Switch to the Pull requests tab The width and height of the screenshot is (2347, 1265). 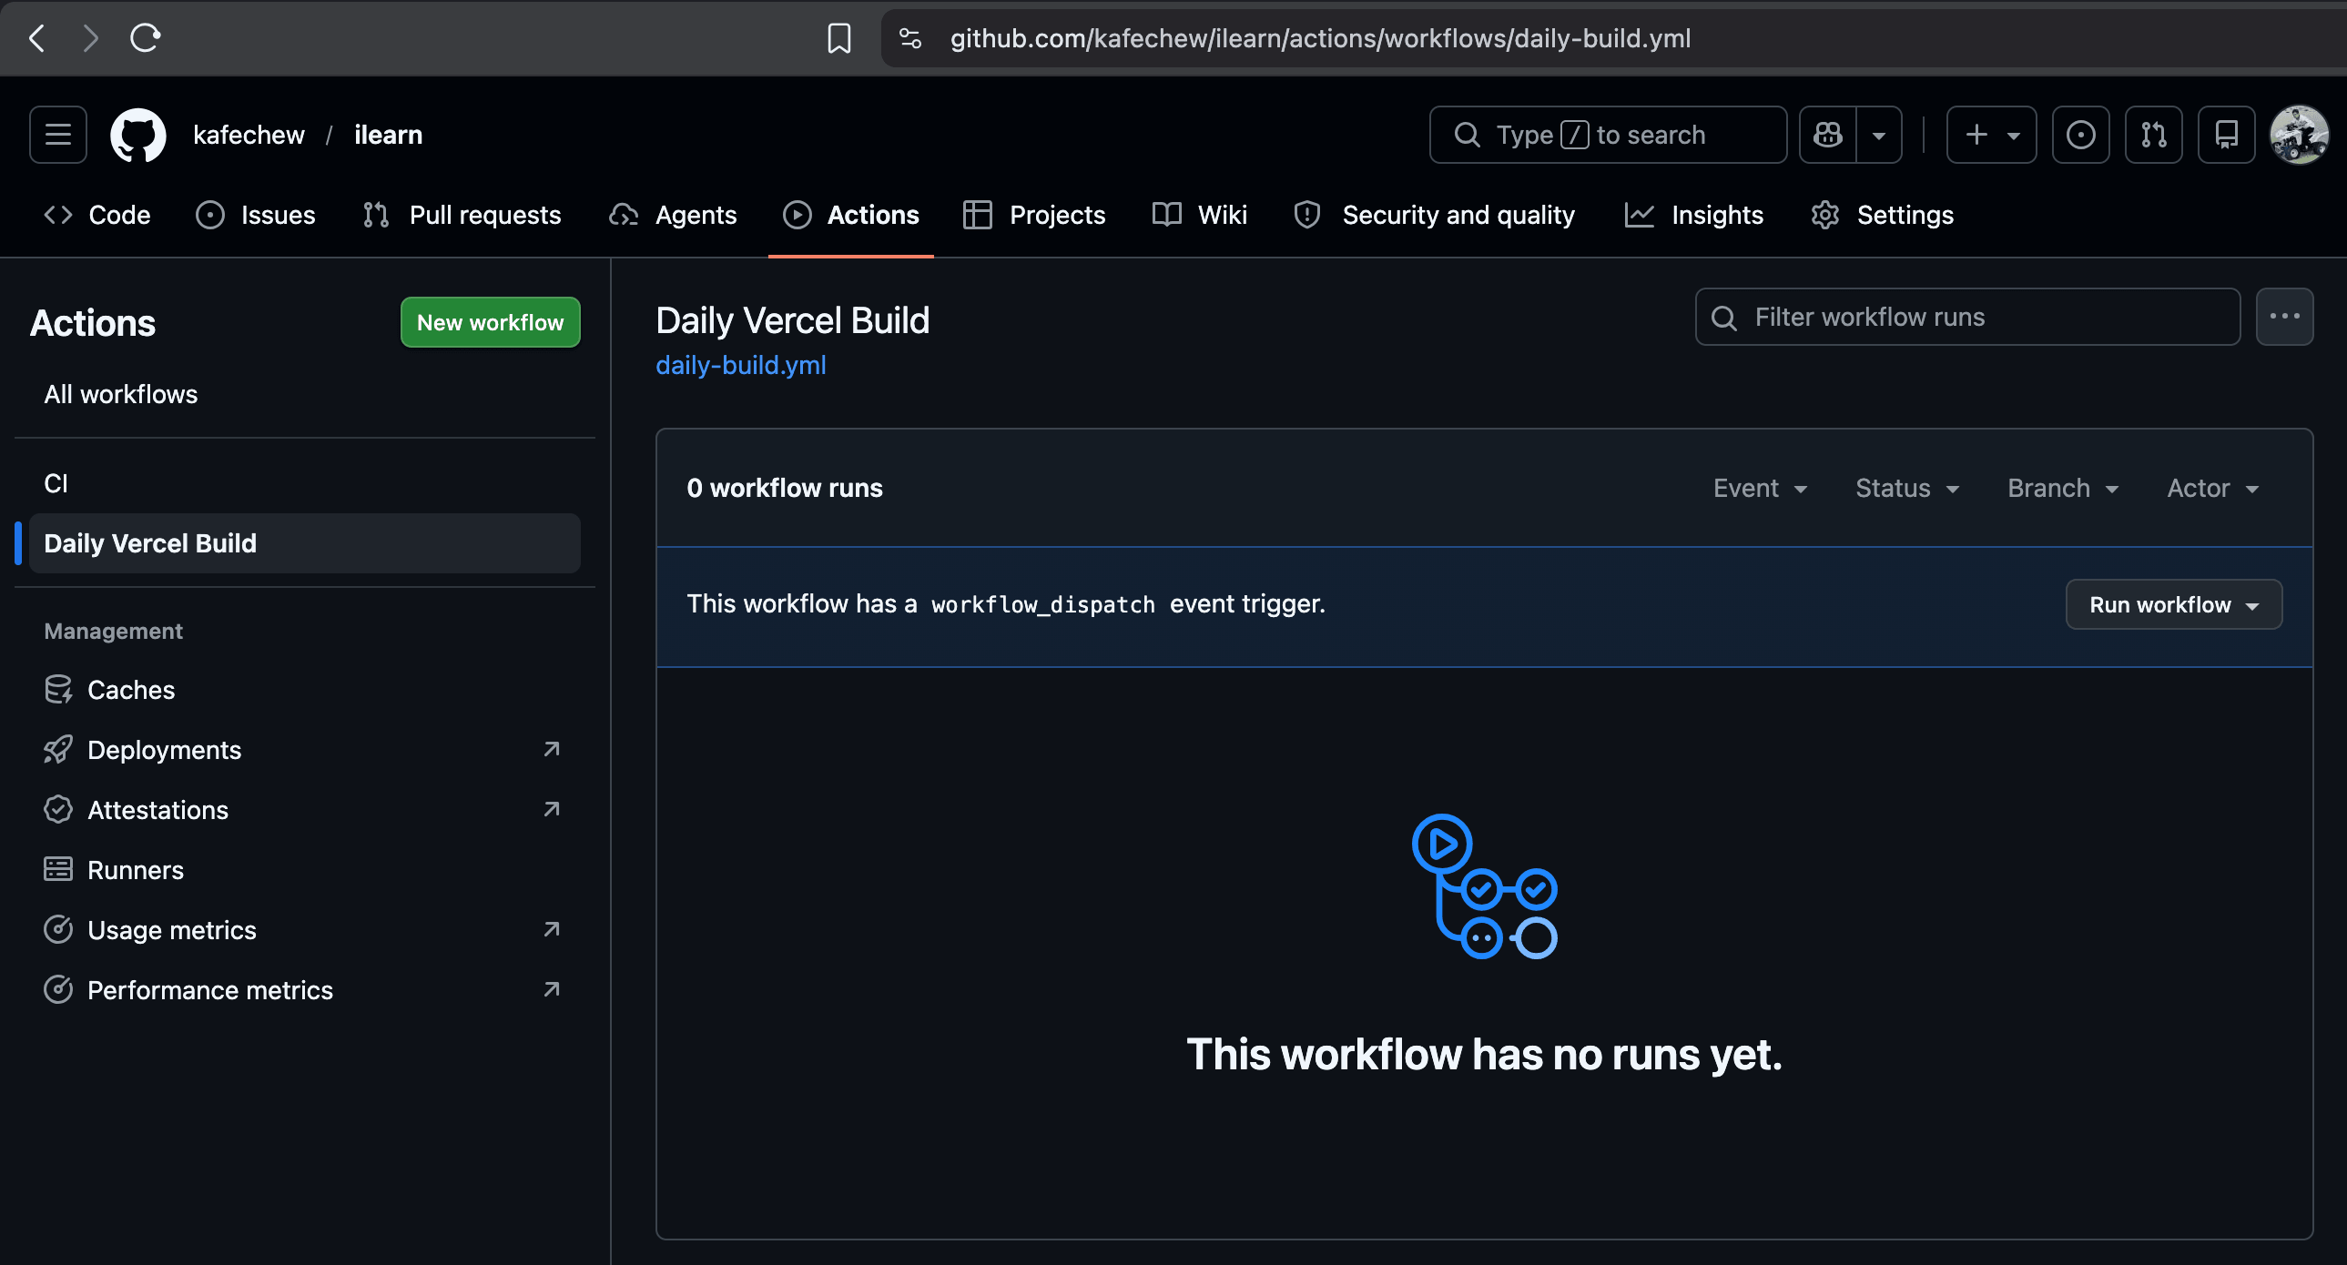click(x=462, y=215)
